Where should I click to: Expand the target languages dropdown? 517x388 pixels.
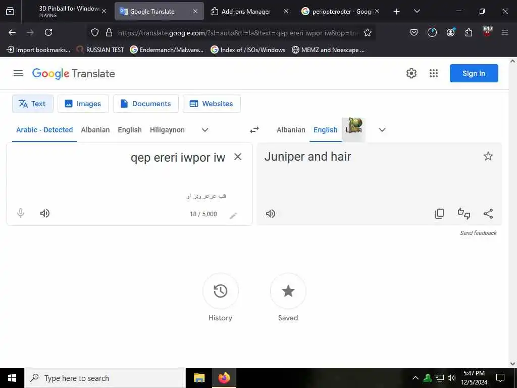click(x=382, y=130)
